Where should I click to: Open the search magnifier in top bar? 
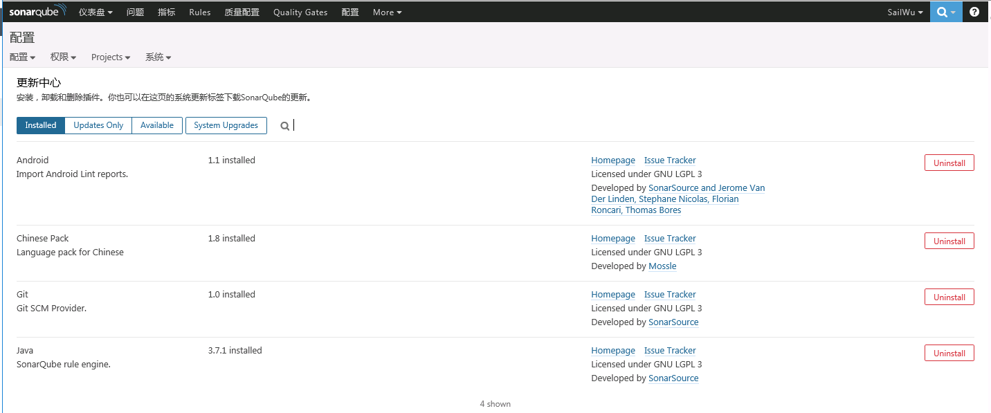pos(946,12)
